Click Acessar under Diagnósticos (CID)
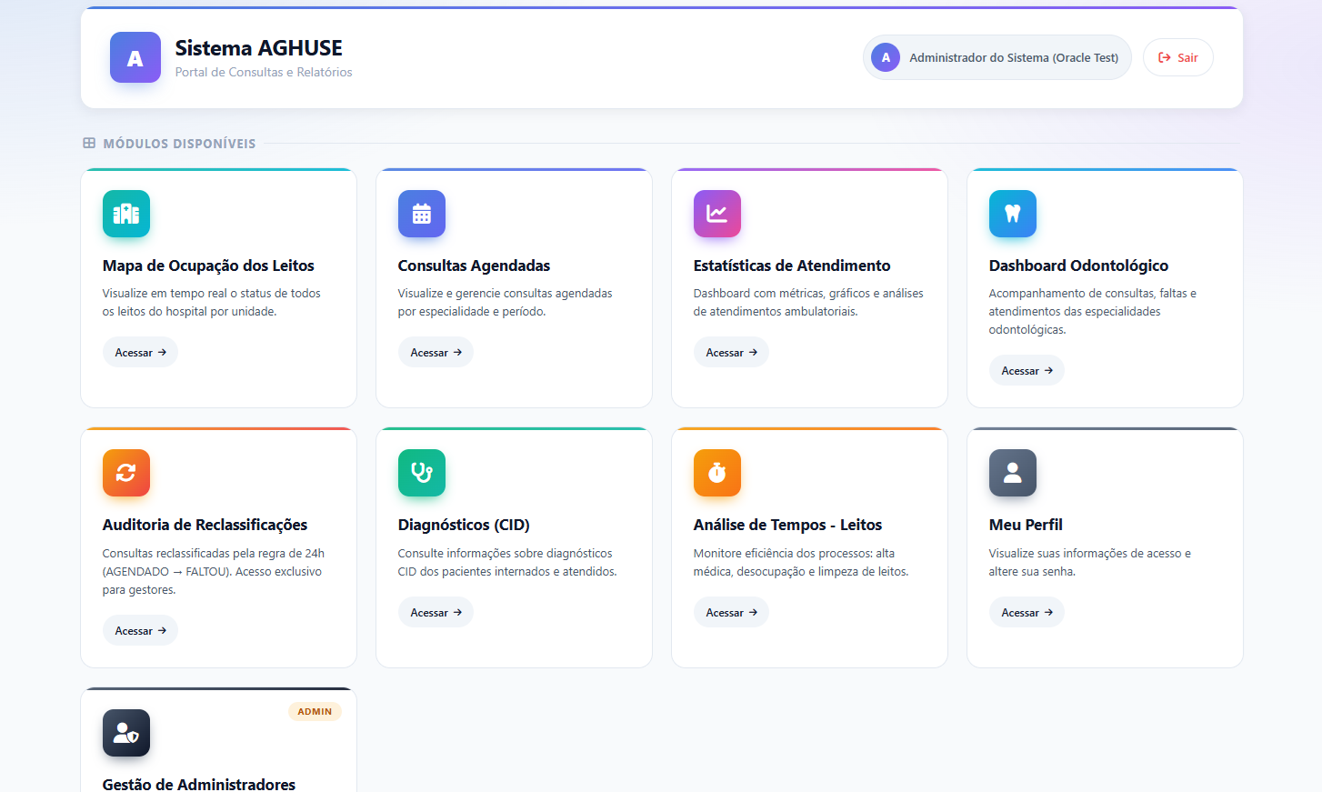Viewport: 1322px width, 792px height. [436, 612]
